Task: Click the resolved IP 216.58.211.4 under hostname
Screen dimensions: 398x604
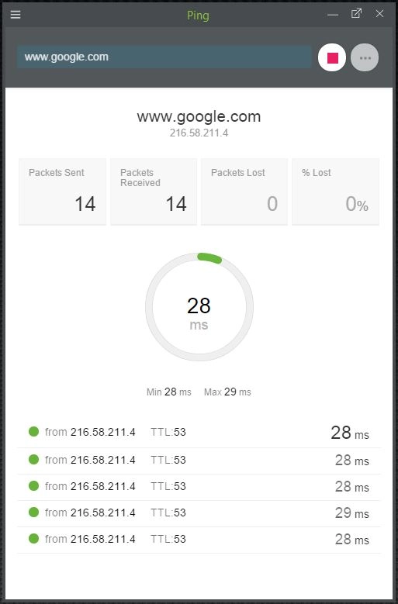Action: pos(199,133)
